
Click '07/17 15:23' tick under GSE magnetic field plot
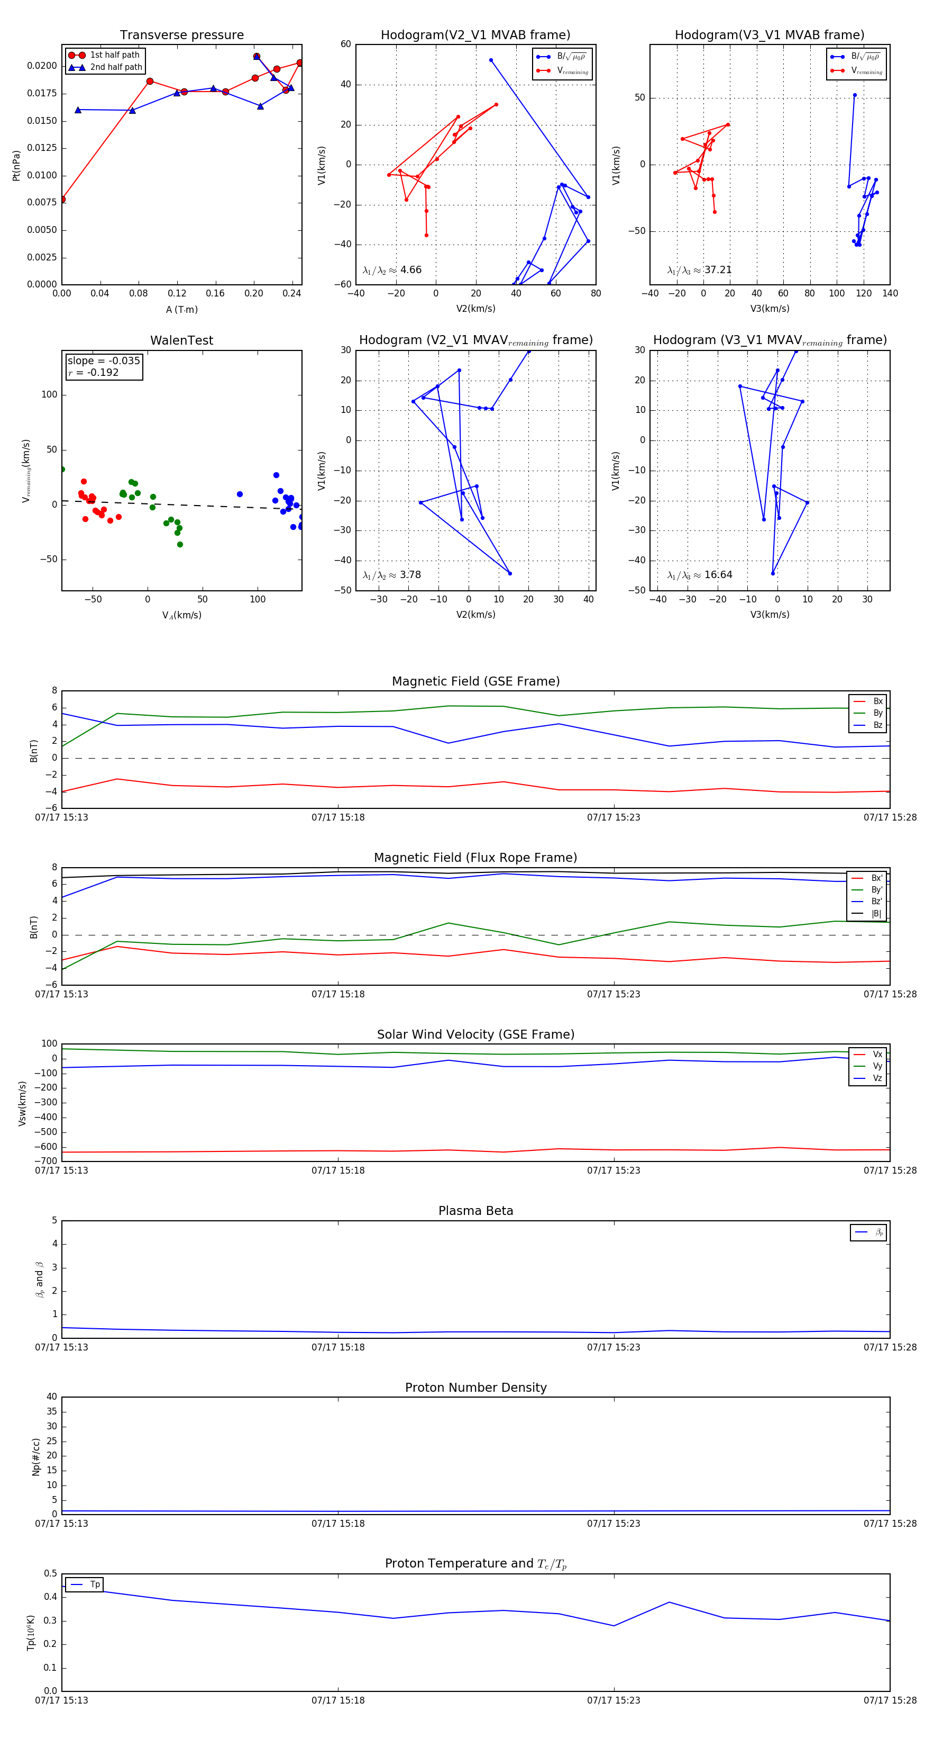click(614, 817)
